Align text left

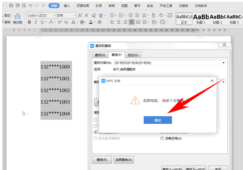112,22
